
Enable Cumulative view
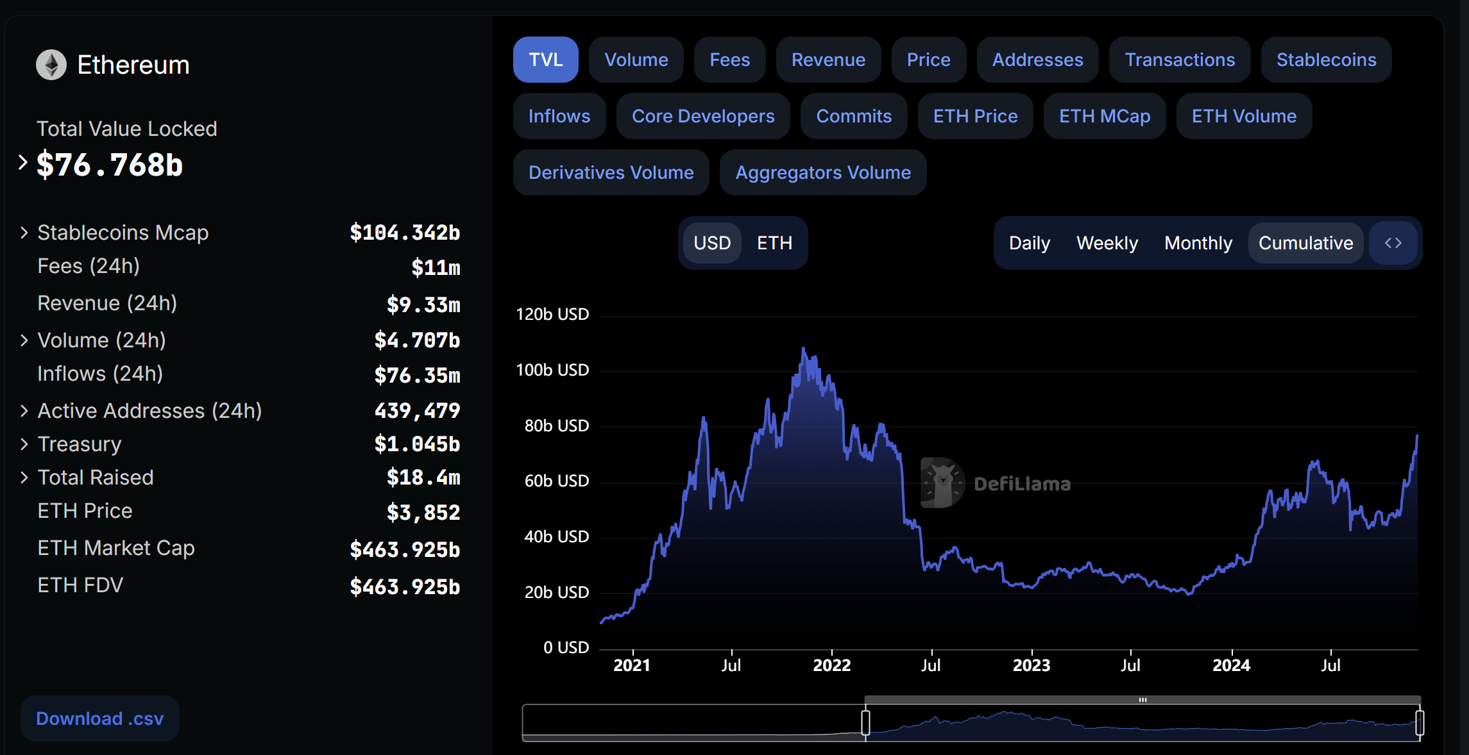(x=1305, y=242)
